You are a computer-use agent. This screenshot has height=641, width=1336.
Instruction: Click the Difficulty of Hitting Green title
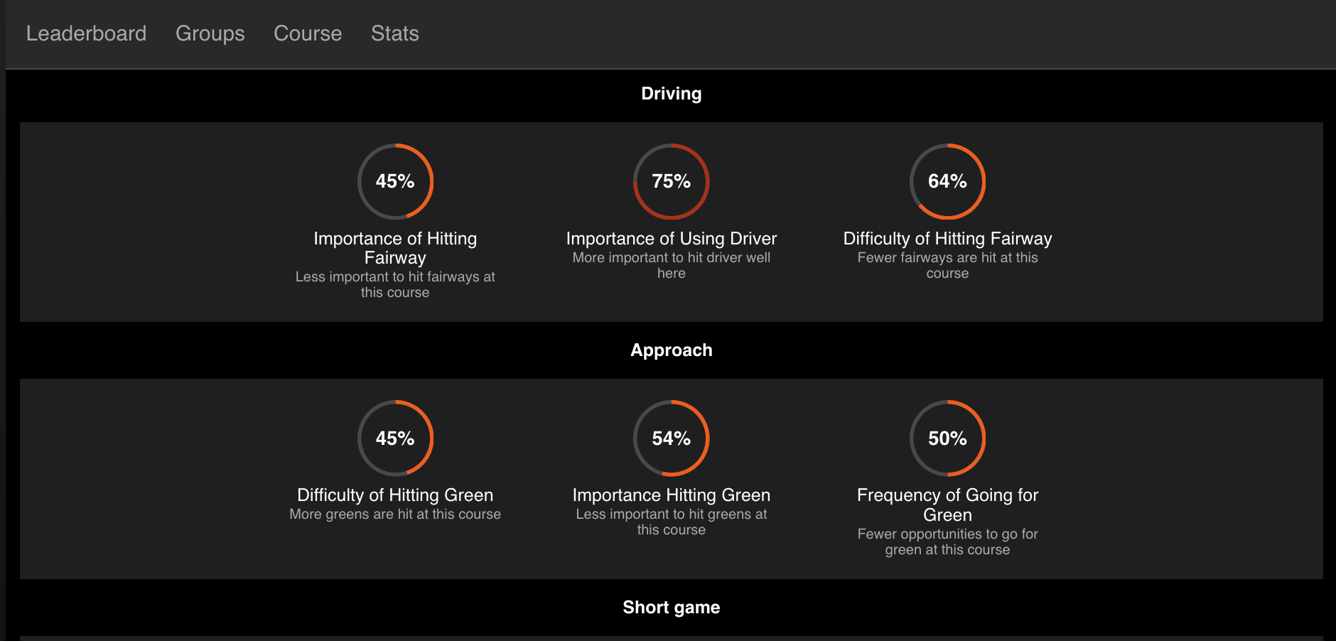[x=395, y=495]
